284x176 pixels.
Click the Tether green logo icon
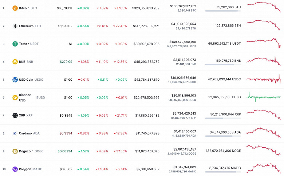tap(15, 44)
